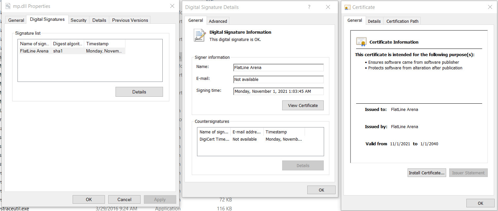The image size is (498, 211).
Task: Switch to the Security tab
Action: click(79, 20)
